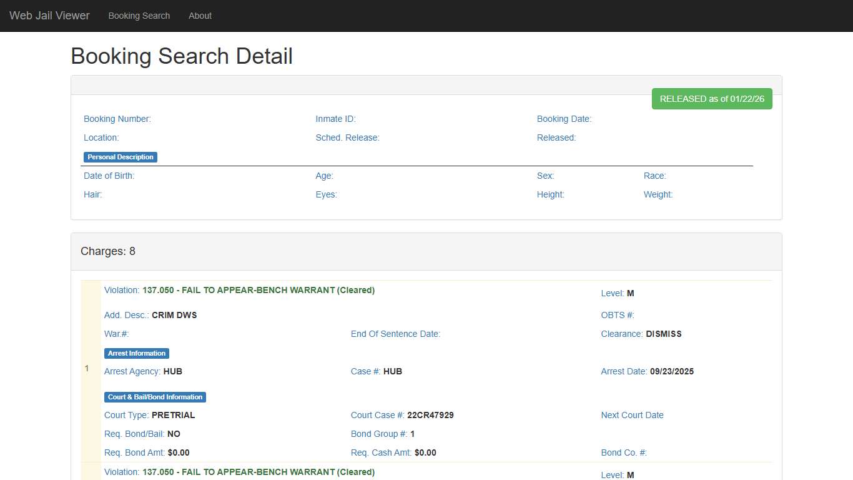
Task: Click the CRIM DWS additional description
Action: 174,315
